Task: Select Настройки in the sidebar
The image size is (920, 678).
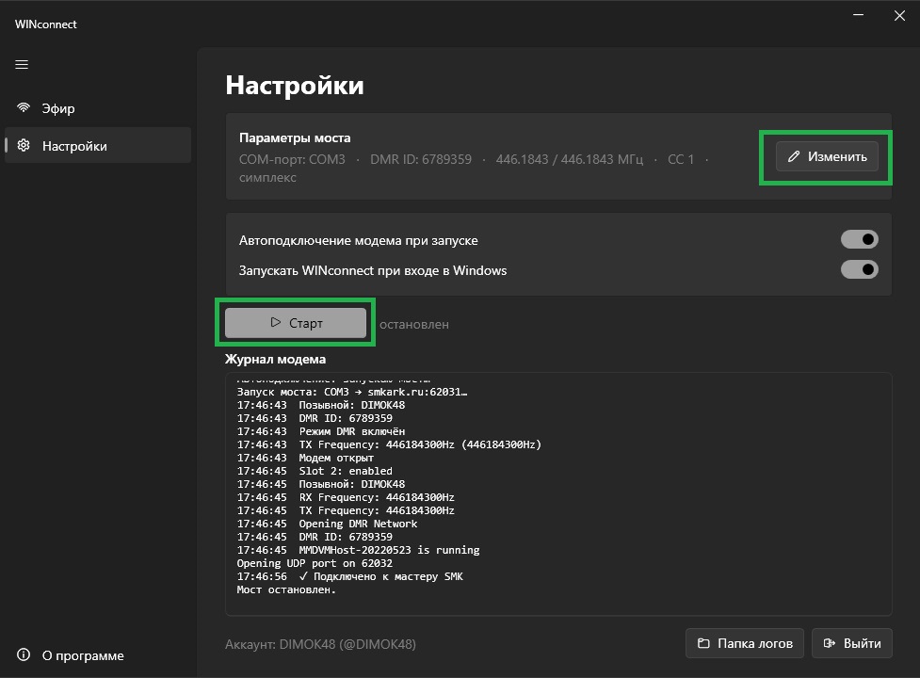Action: click(x=98, y=145)
